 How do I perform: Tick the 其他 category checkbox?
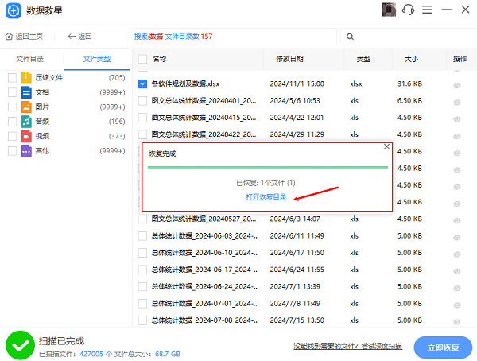12,151
